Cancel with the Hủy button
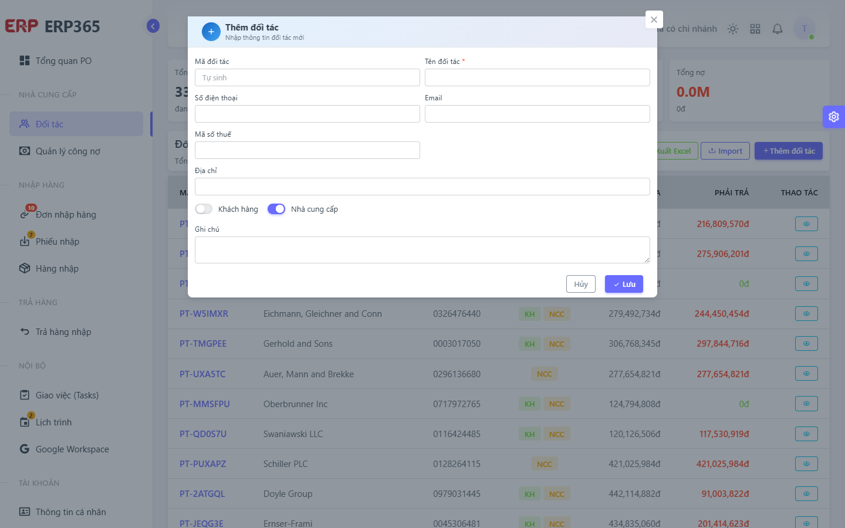 [x=581, y=284]
